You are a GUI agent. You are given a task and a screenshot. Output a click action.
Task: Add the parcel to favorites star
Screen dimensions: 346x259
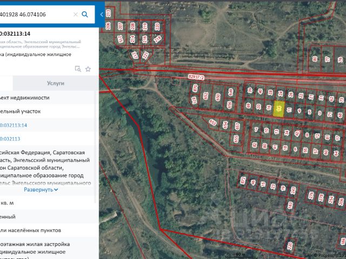pyautogui.click(x=88, y=69)
